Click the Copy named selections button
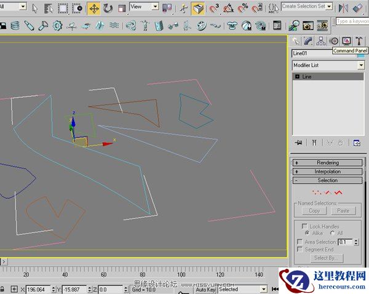Screen dimensions: 369x294 tap(314, 211)
